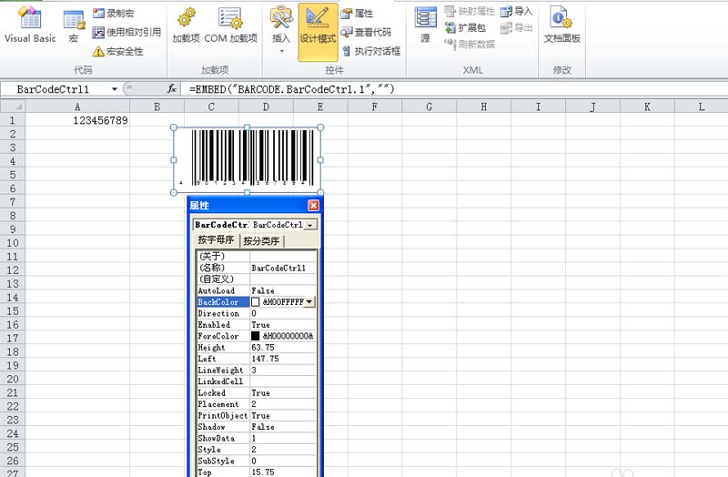Screen dimensions: 728x477
Task: Click the BackColor white color swatch
Action: 256,302
